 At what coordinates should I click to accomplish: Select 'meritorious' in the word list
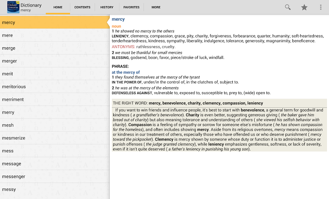pyautogui.click(x=55, y=87)
